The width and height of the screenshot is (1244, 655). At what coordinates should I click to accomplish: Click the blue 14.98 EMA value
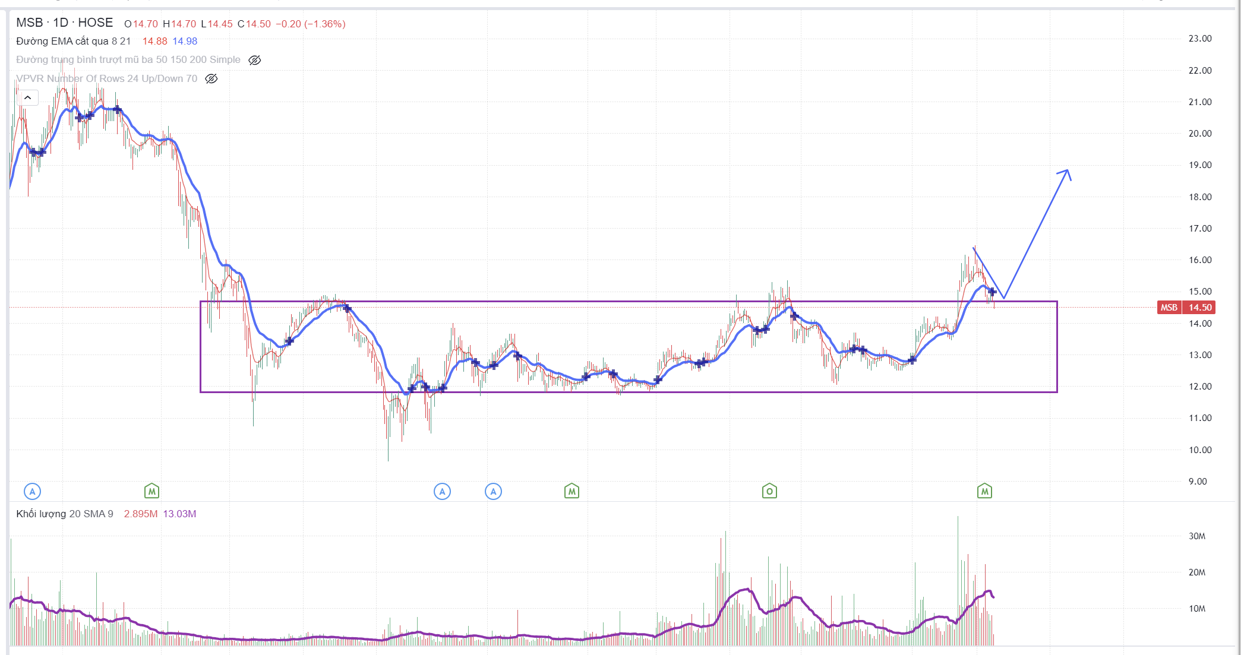pyautogui.click(x=185, y=41)
